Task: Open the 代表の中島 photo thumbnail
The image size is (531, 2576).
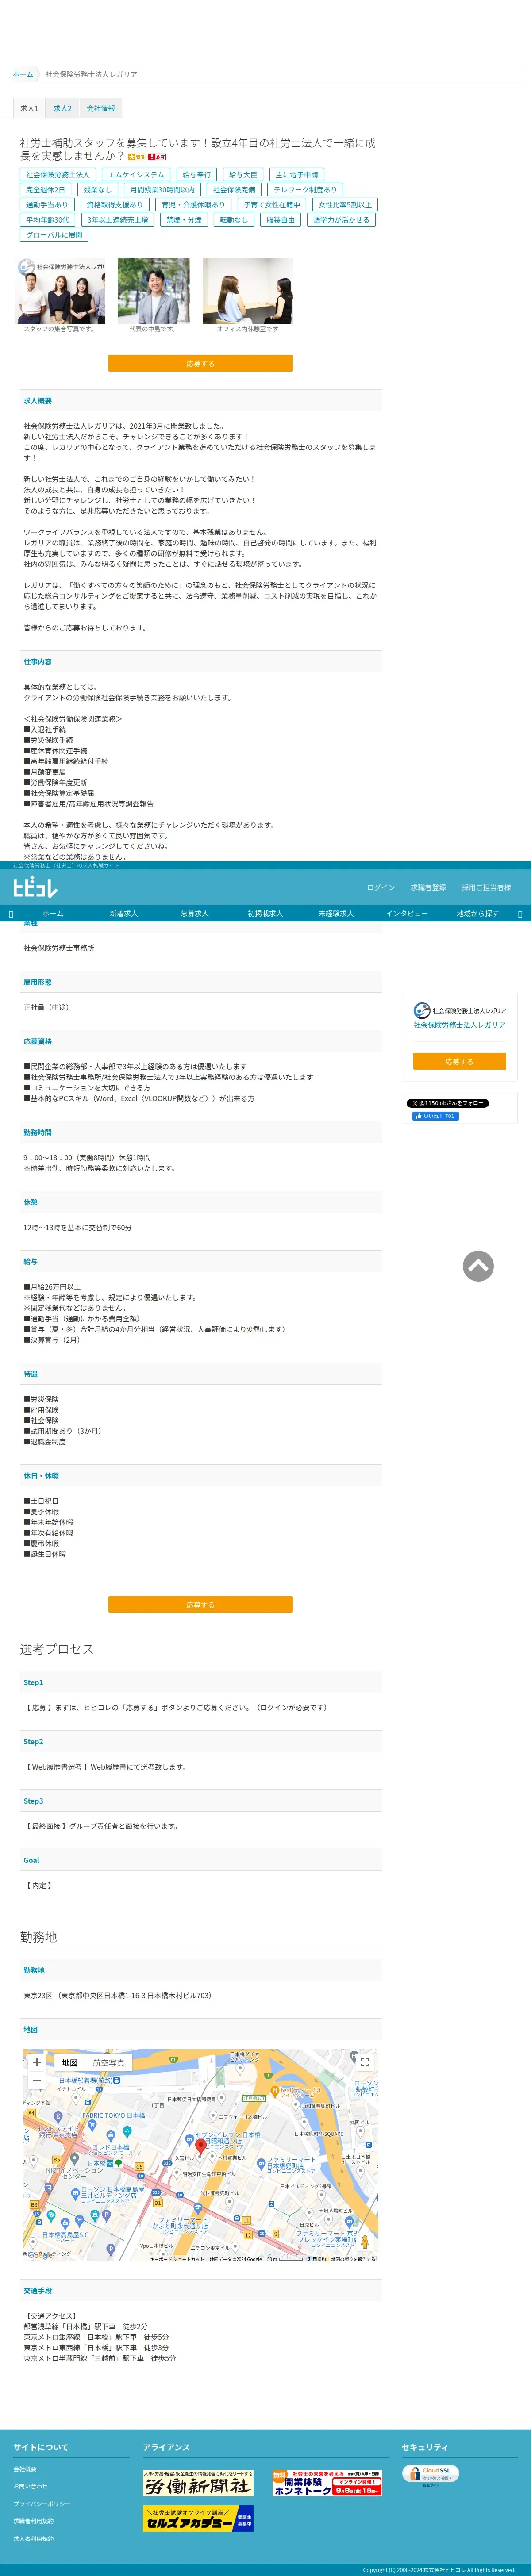Action: coord(153,291)
